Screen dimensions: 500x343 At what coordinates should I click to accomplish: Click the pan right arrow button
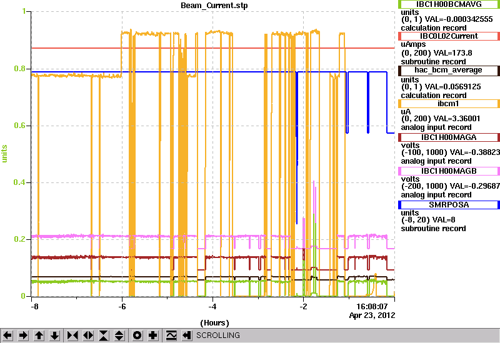click(x=23, y=336)
